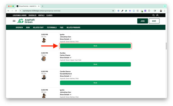The width and height of the screenshot is (173, 106).
Task: Jump to the Testimonials section
Action: click(52, 27)
